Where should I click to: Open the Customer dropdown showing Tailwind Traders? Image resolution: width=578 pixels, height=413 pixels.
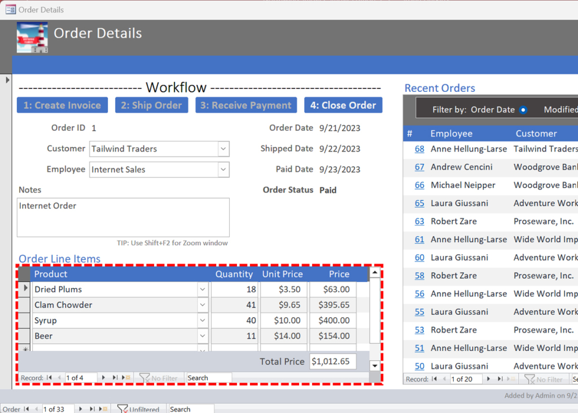coord(224,149)
